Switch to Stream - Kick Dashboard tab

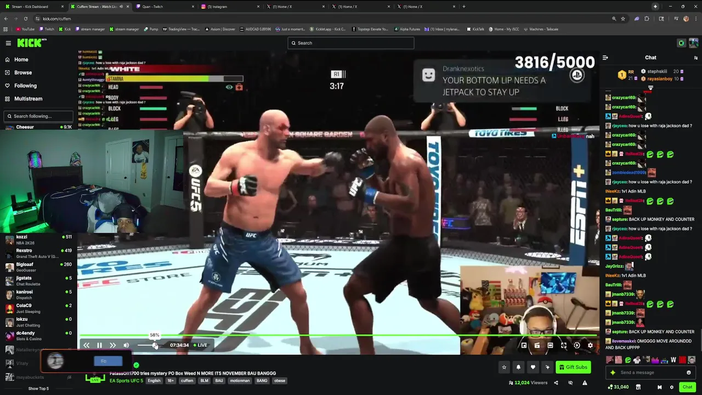(33, 7)
